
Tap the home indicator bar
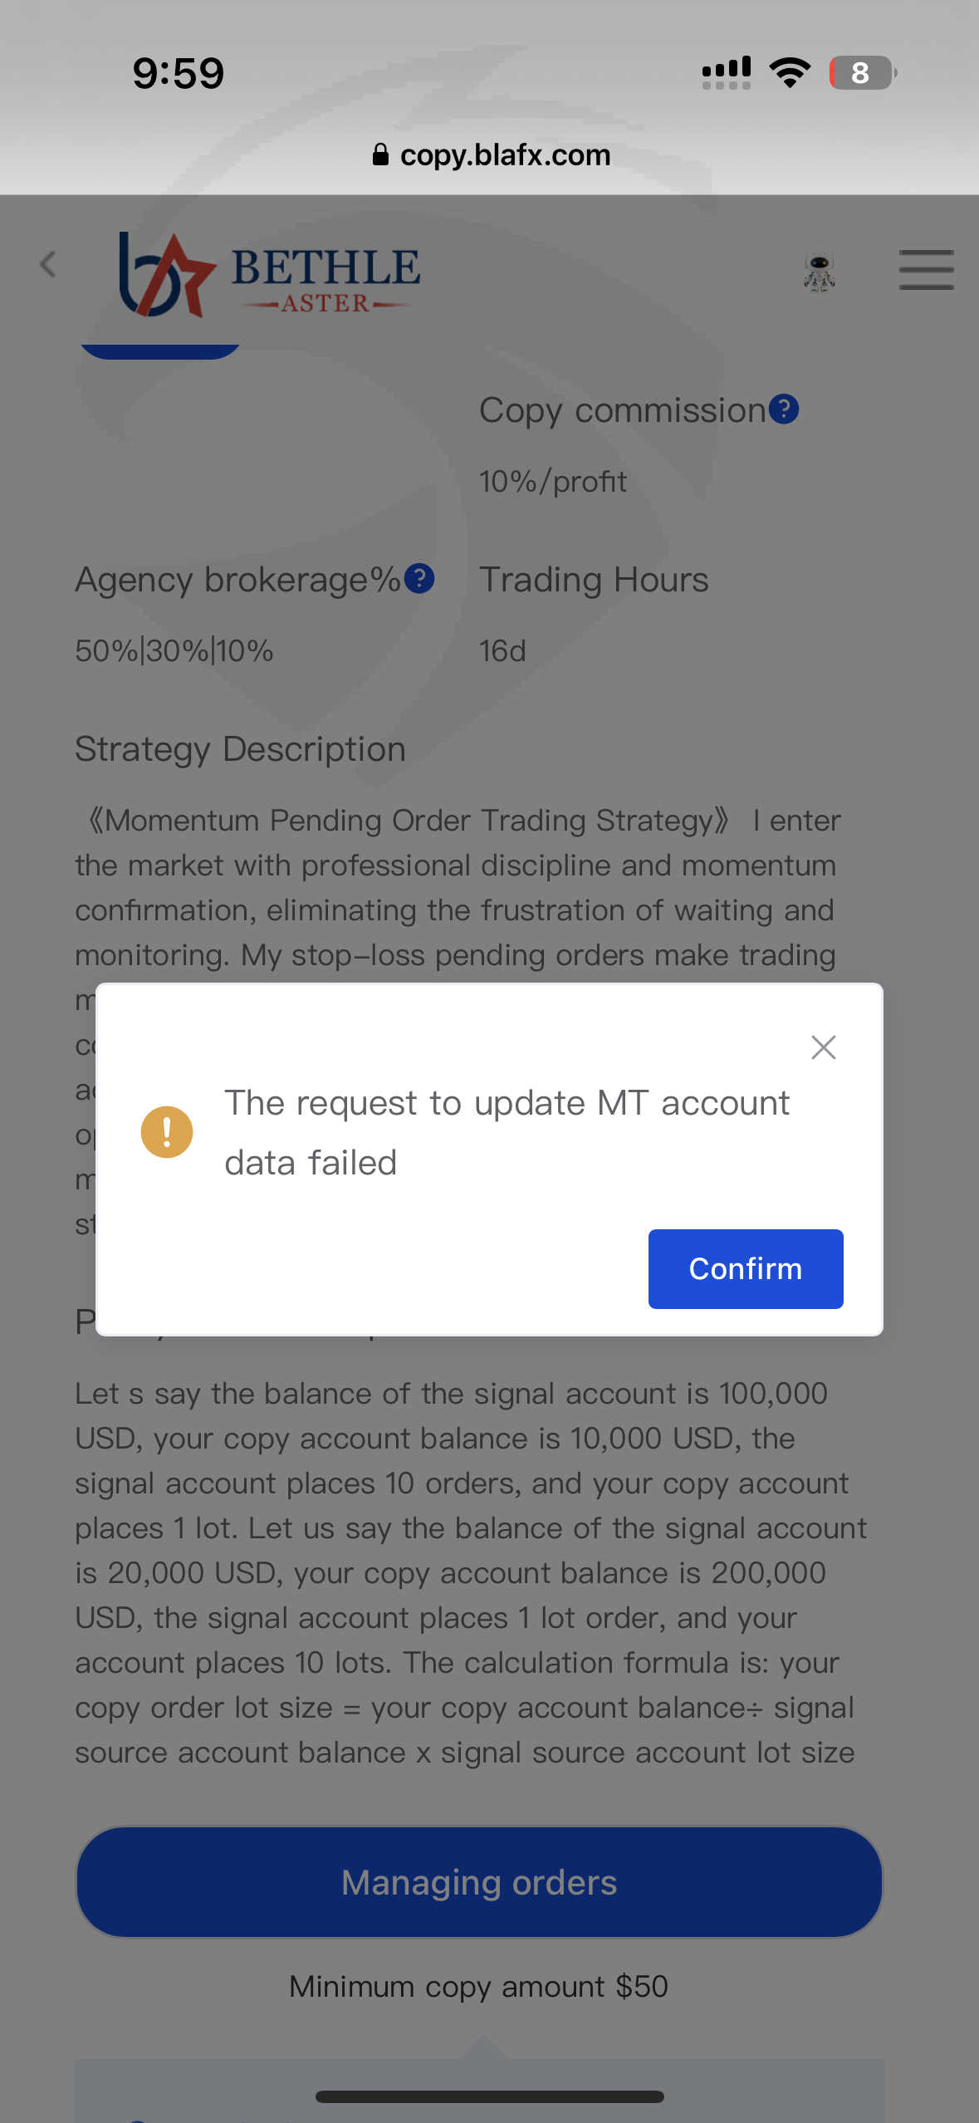point(489,2096)
